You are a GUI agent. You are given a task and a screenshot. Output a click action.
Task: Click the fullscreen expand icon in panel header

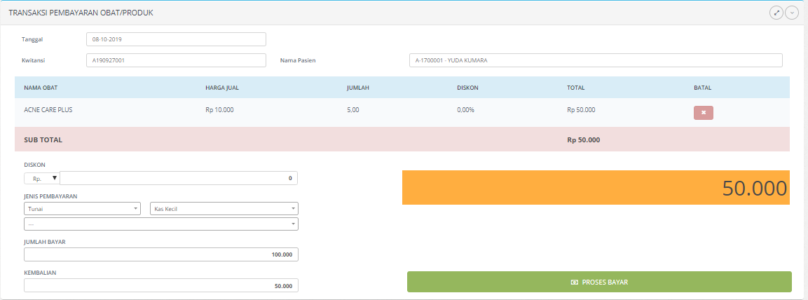(776, 13)
